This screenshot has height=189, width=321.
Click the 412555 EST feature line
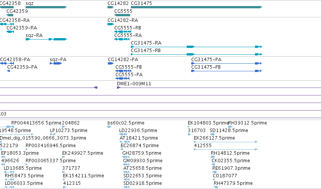[226, 149]
